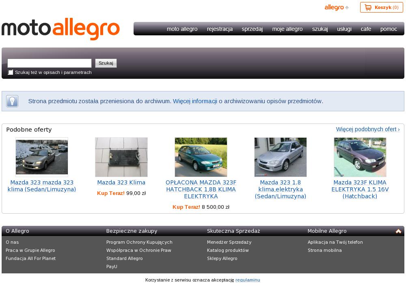Open the 'szukaj' menu item

pos(320,29)
